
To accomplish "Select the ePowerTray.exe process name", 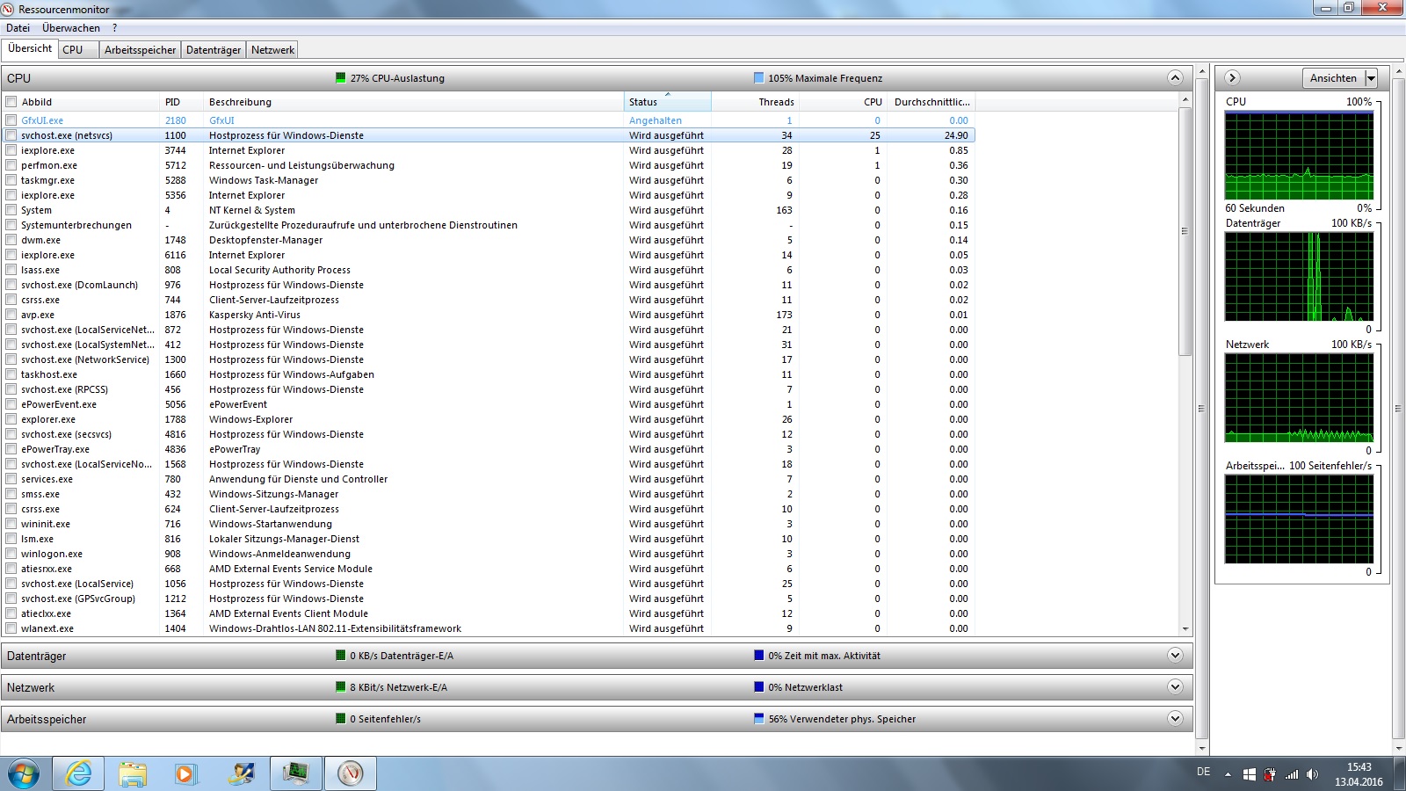I will click(x=55, y=449).
